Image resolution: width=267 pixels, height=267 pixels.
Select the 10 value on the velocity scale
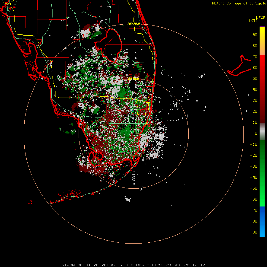(255, 123)
